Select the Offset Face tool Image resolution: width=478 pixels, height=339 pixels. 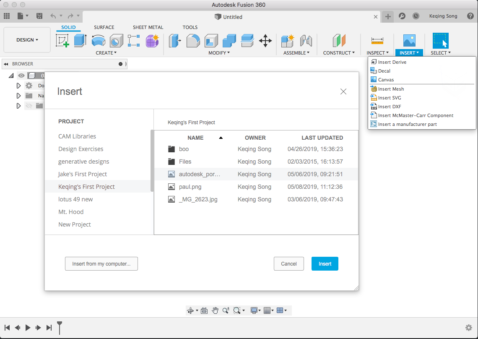point(247,41)
